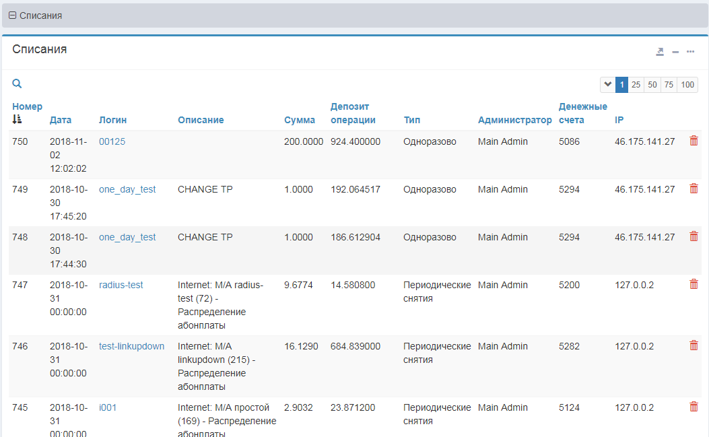Delete record number 750
Viewport: 709px width, 437px height.
point(694,141)
